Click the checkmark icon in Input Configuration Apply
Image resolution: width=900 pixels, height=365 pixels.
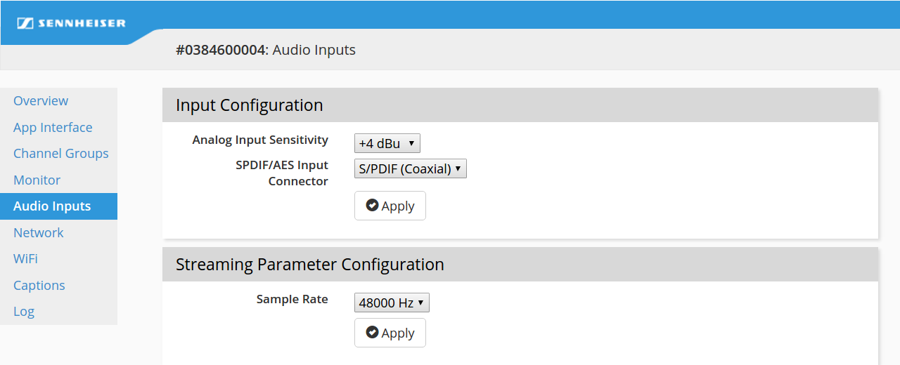(x=373, y=206)
